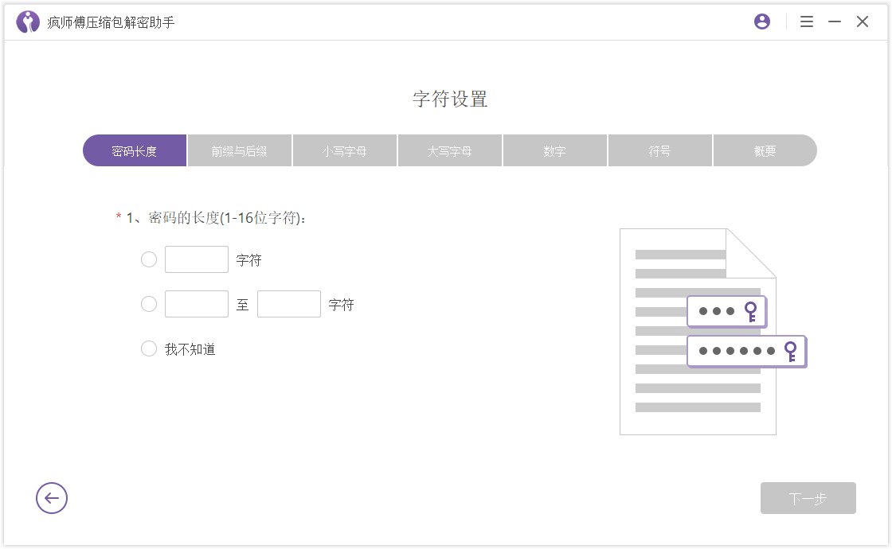Select the fixed length radio button
Viewport: 892px width, 549px height.
click(x=149, y=259)
